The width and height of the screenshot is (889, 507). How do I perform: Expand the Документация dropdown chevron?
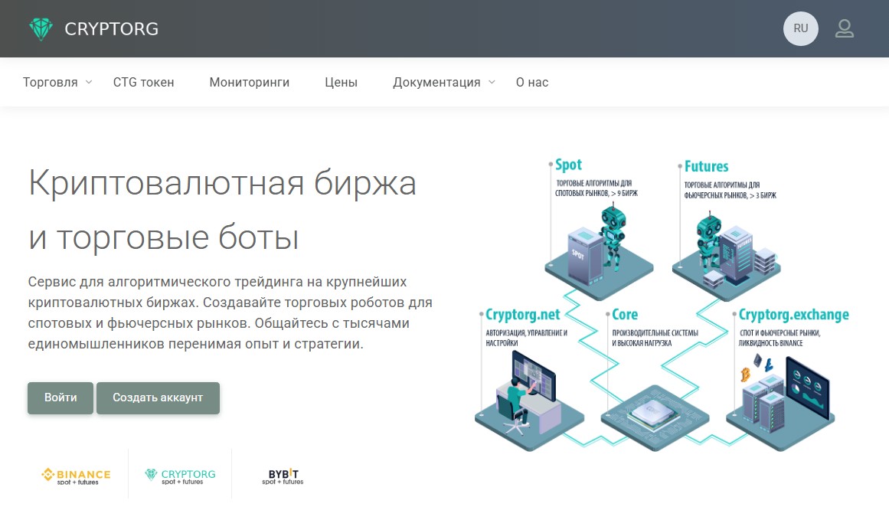[x=492, y=82]
